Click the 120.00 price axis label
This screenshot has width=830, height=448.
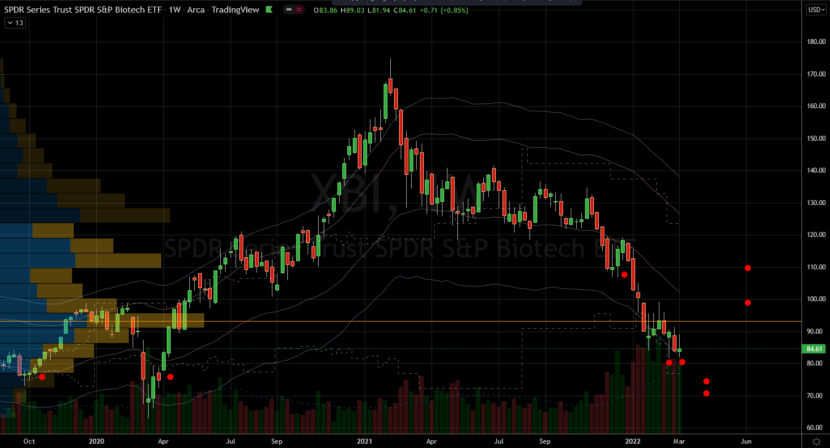point(816,235)
